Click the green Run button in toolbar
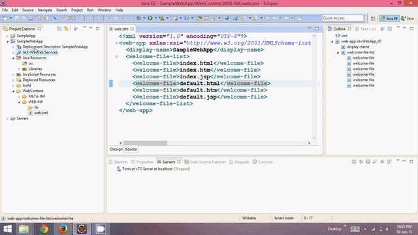Image resolution: width=418 pixels, height=235 pixels. tap(150, 18)
